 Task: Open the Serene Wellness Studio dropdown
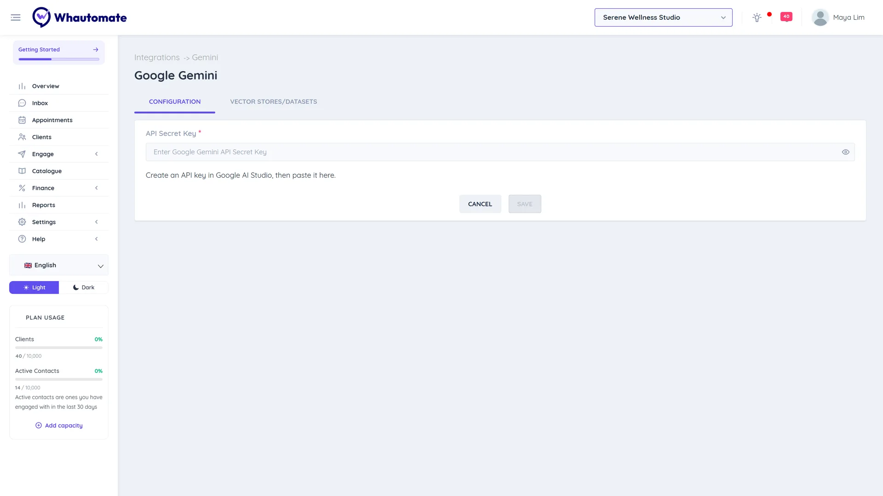[663, 17]
